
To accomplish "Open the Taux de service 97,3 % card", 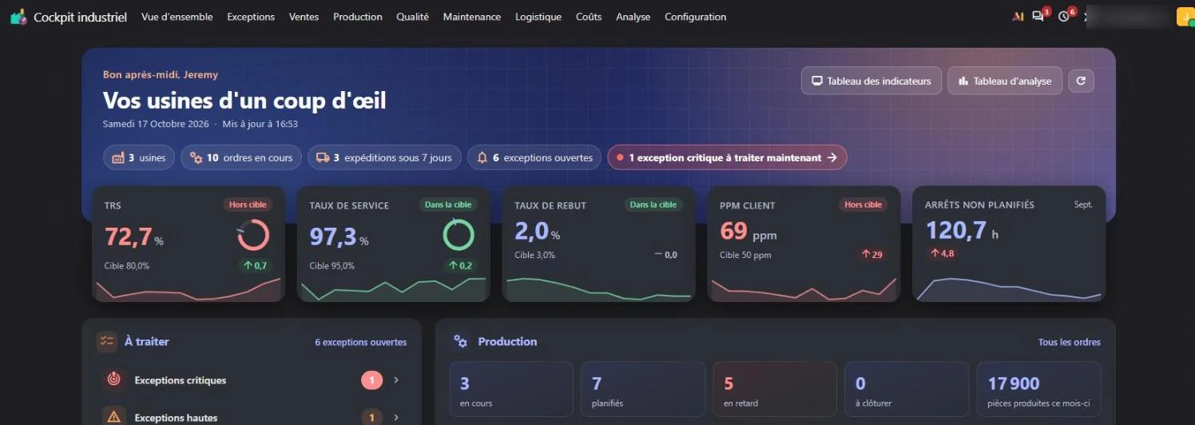I will 394,244.
